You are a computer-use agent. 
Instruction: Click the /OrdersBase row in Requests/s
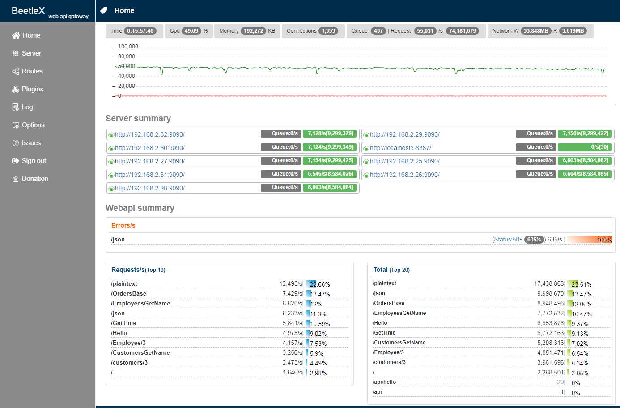click(230, 294)
